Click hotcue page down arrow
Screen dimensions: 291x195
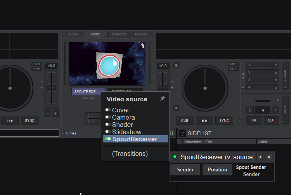[243, 78]
